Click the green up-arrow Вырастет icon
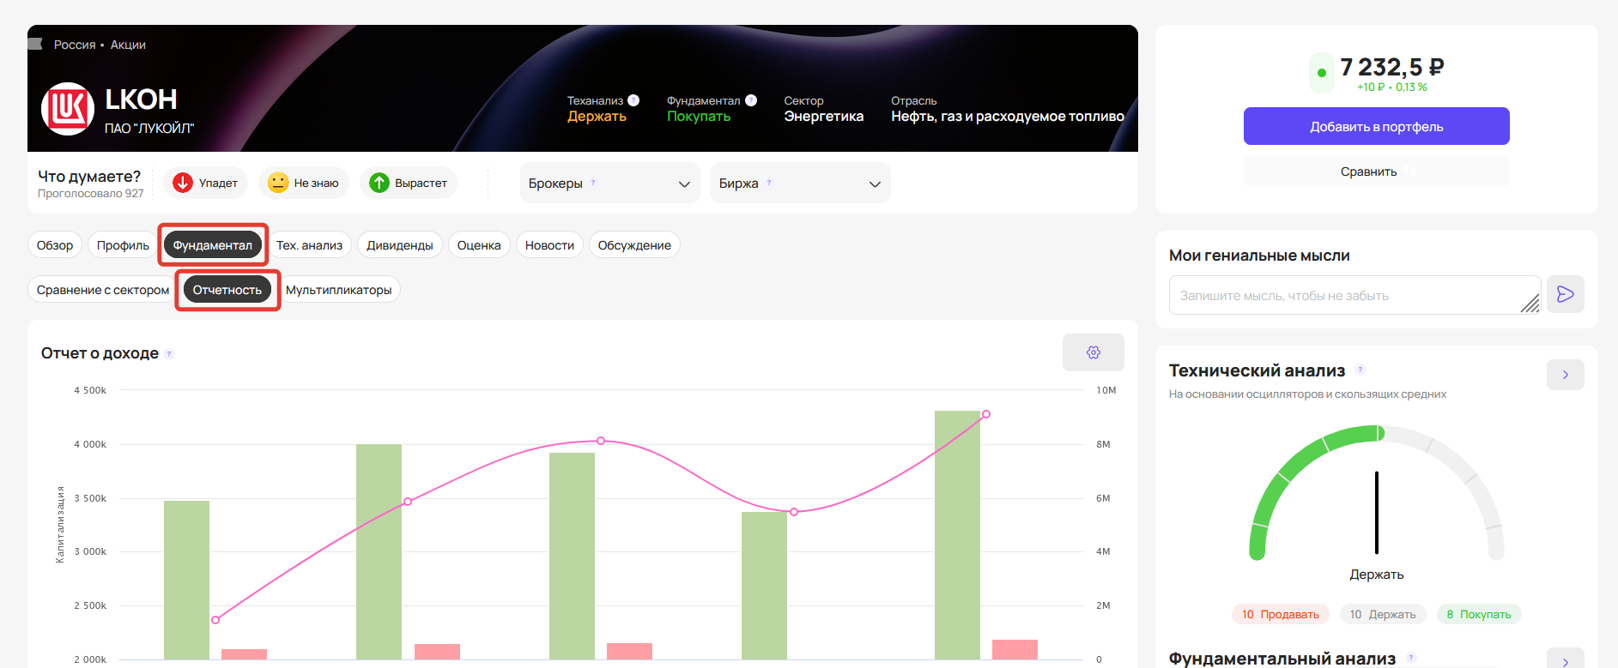 click(x=379, y=183)
